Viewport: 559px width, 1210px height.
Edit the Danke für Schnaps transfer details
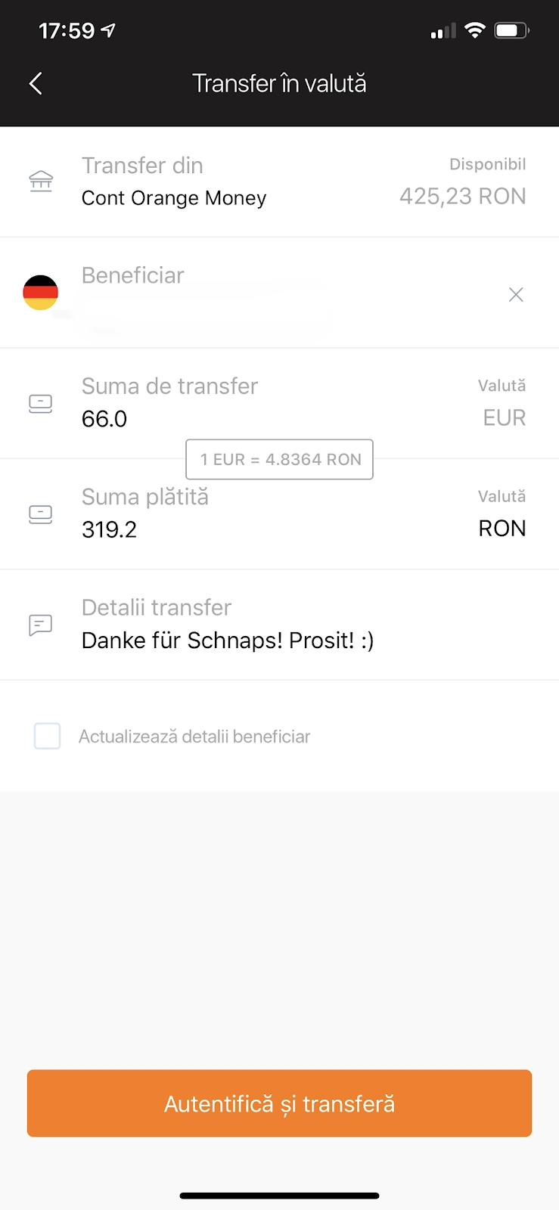coord(228,641)
